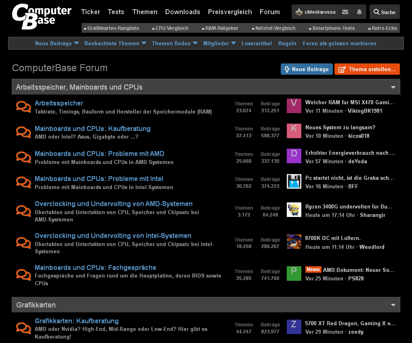This screenshot has height=343, width=412.
Task: Click the orange News tag label
Action: pyautogui.click(x=313, y=269)
